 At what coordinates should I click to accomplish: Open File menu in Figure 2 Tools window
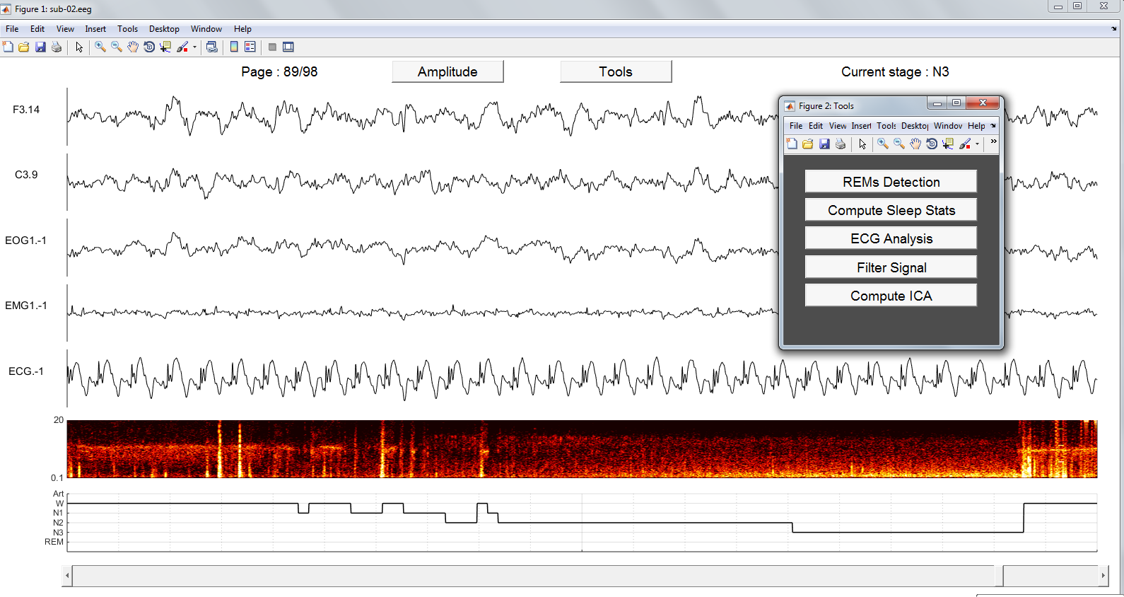click(x=796, y=126)
